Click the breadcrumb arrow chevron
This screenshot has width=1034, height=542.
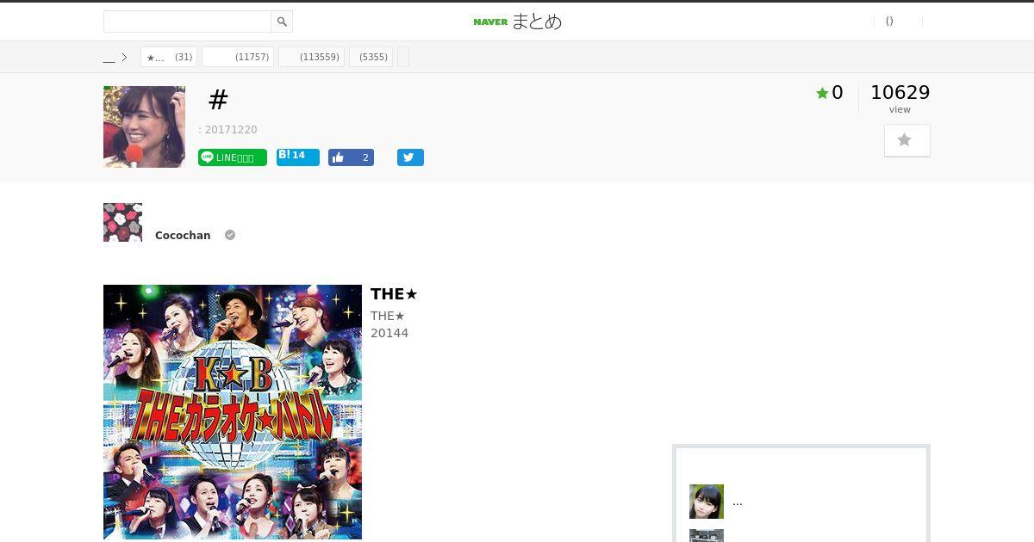coord(124,58)
